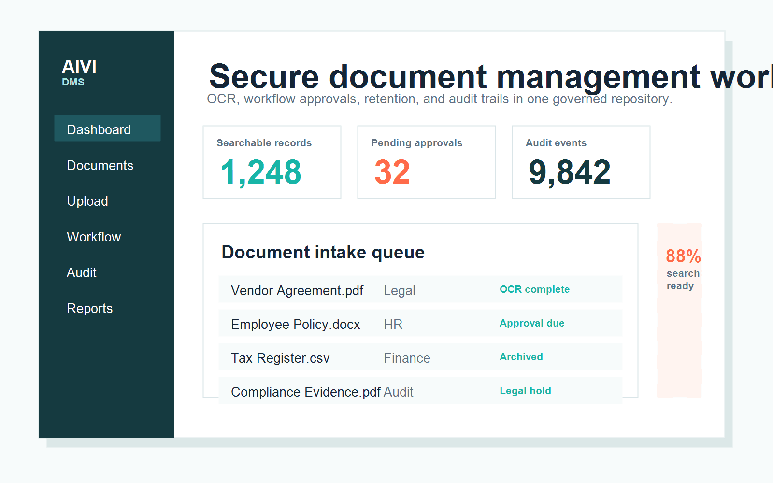
Task: Select the Tax Register.csv row
Action: (x=420, y=357)
